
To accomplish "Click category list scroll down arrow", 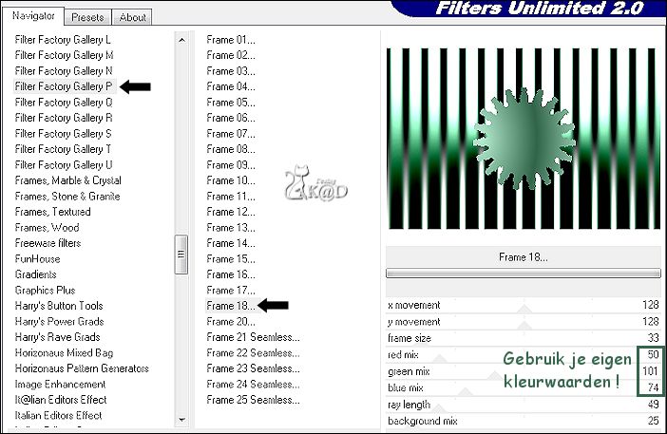I will coord(181,420).
